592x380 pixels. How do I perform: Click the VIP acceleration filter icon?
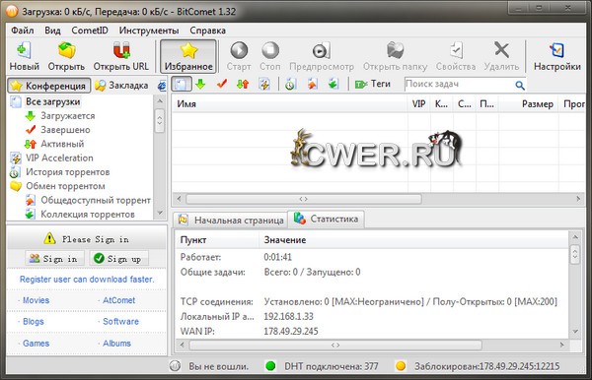[x=264, y=84]
